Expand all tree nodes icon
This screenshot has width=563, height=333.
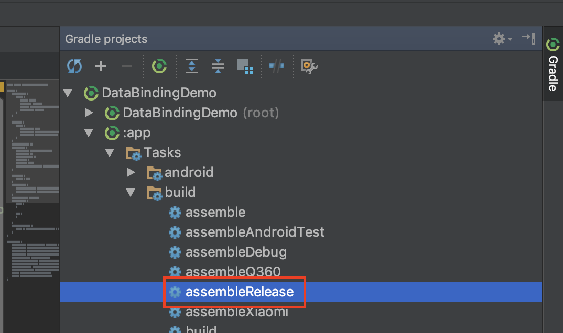point(192,66)
